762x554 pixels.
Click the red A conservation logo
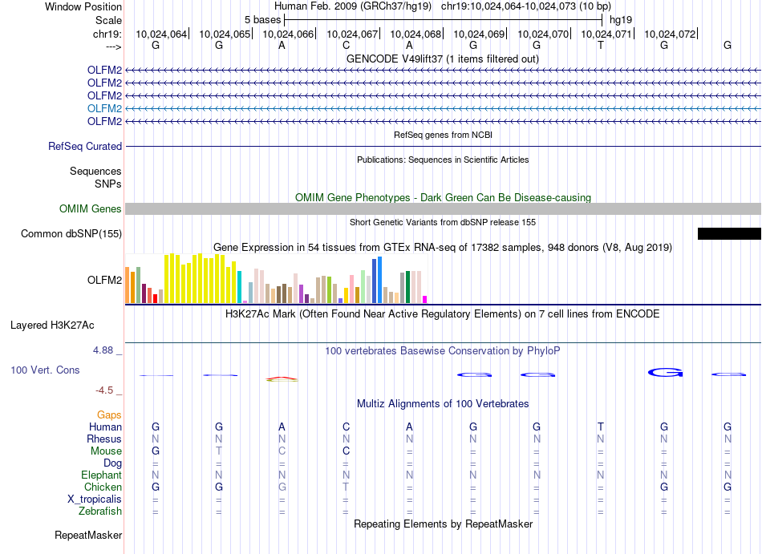[x=282, y=378]
